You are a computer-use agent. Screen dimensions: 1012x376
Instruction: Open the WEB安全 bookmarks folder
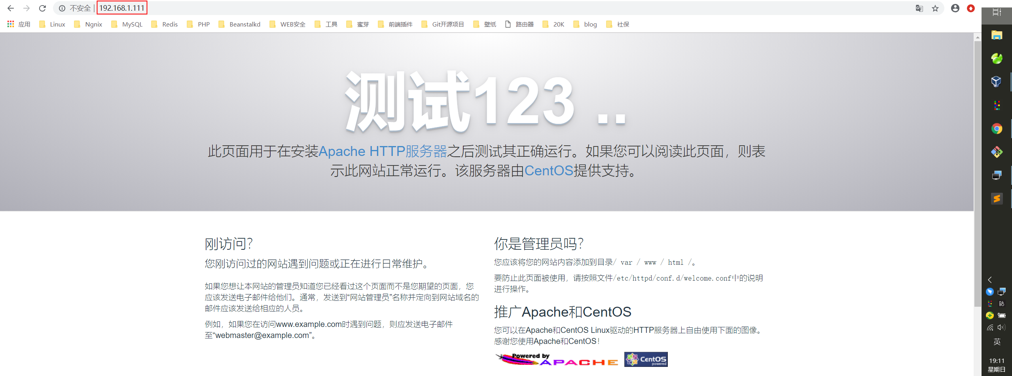[x=287, y=24]
